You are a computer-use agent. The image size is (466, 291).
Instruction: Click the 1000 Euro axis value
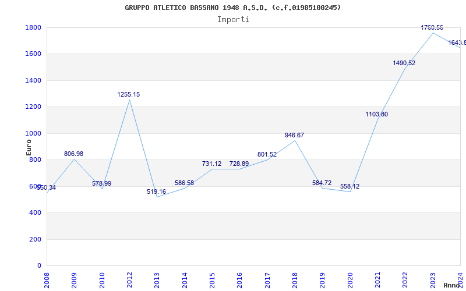click(33, 133)
